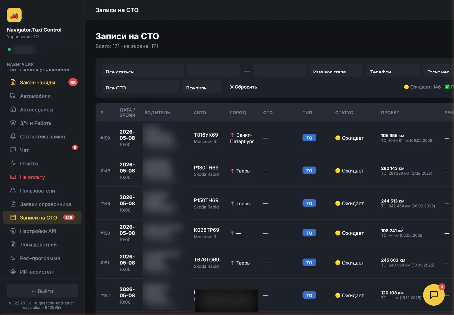Click the Ожидает: 146 status counter
The image size is (454, 315).
point(423,87)
